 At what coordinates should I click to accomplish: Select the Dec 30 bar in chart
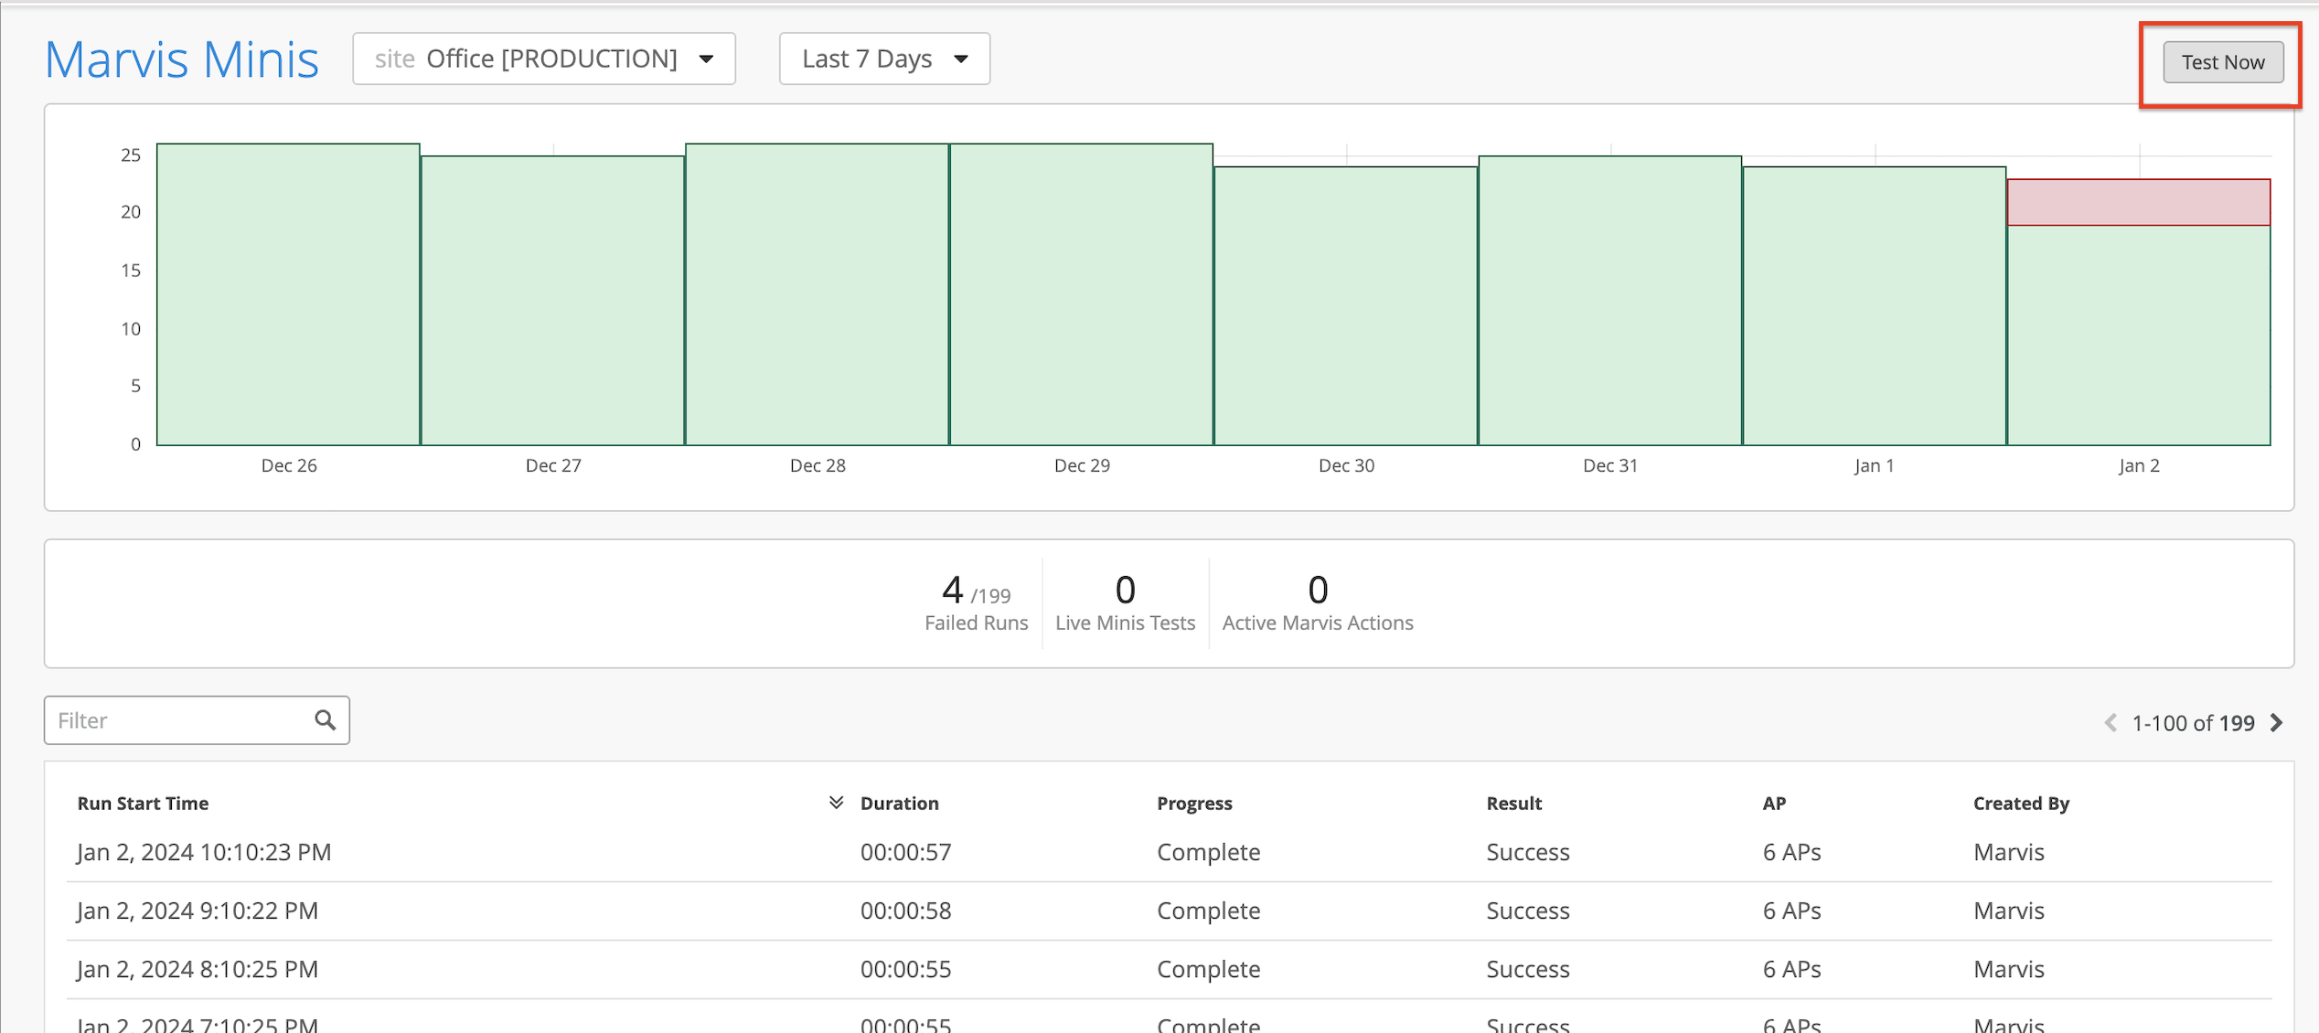click(x=1346, y=305)
